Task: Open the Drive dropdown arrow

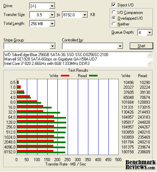Action: coord(52,6)
